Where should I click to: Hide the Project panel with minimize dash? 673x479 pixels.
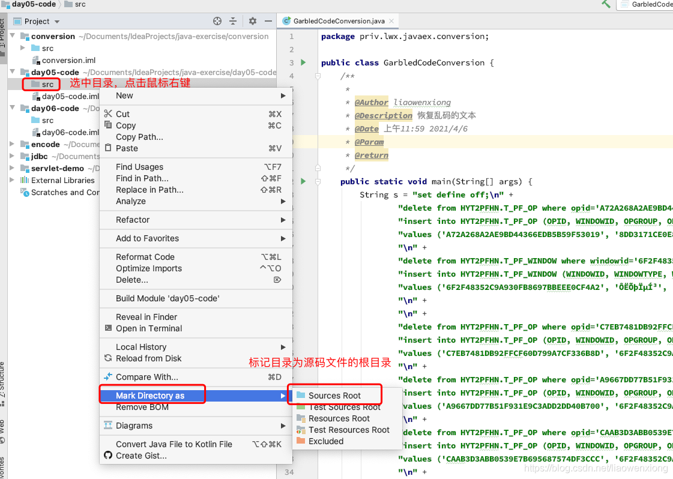click(268, 21)
